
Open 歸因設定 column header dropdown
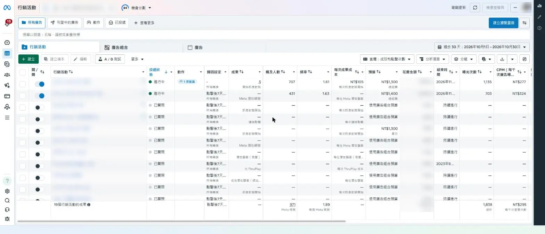tap(225, 72)
